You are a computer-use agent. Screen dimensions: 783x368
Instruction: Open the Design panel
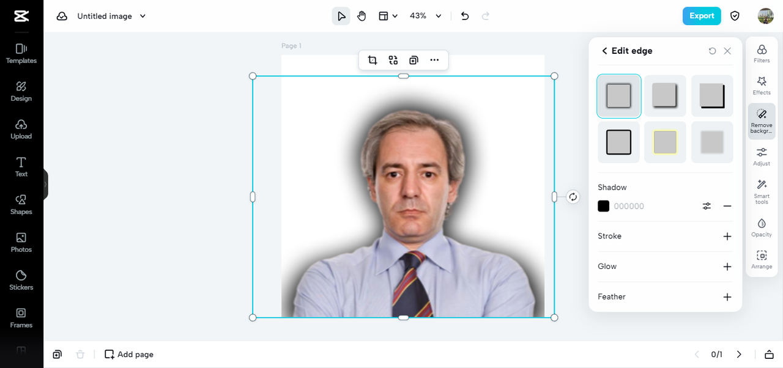[21, 91]
